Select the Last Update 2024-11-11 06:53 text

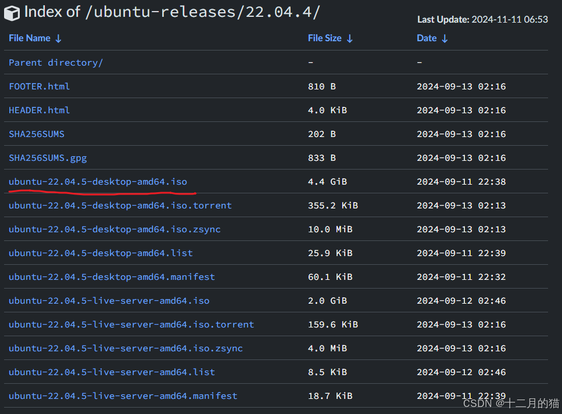point(482,19)
